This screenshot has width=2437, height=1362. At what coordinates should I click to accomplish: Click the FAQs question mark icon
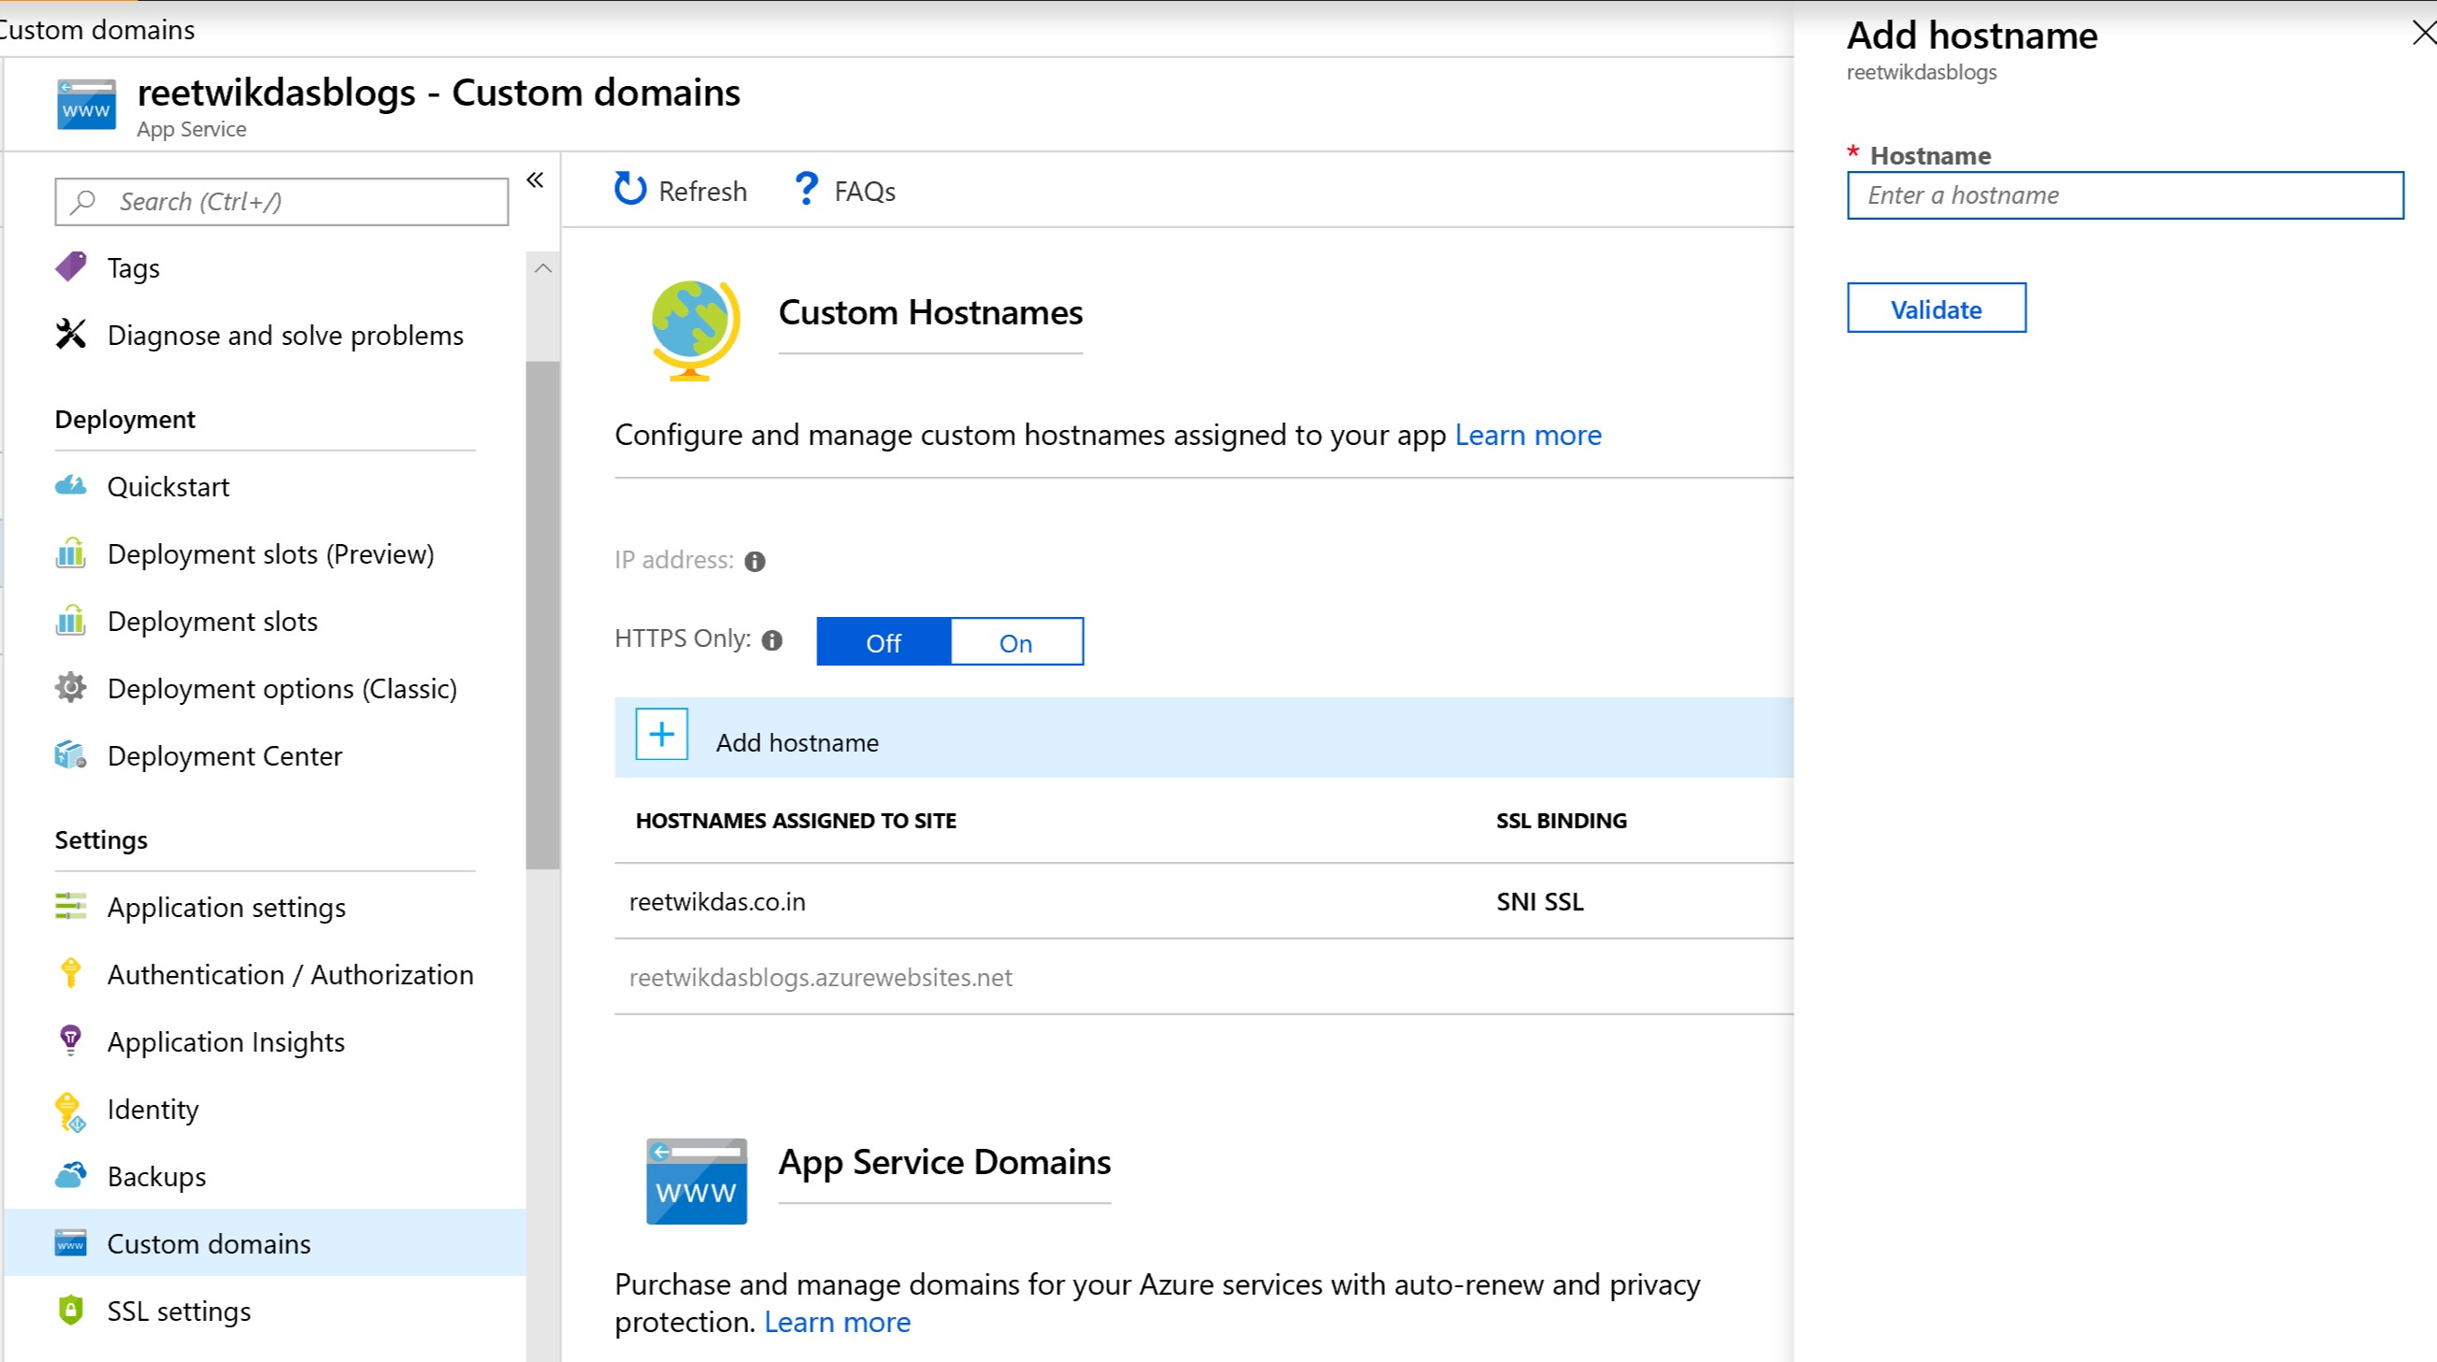tap(806, 188)
